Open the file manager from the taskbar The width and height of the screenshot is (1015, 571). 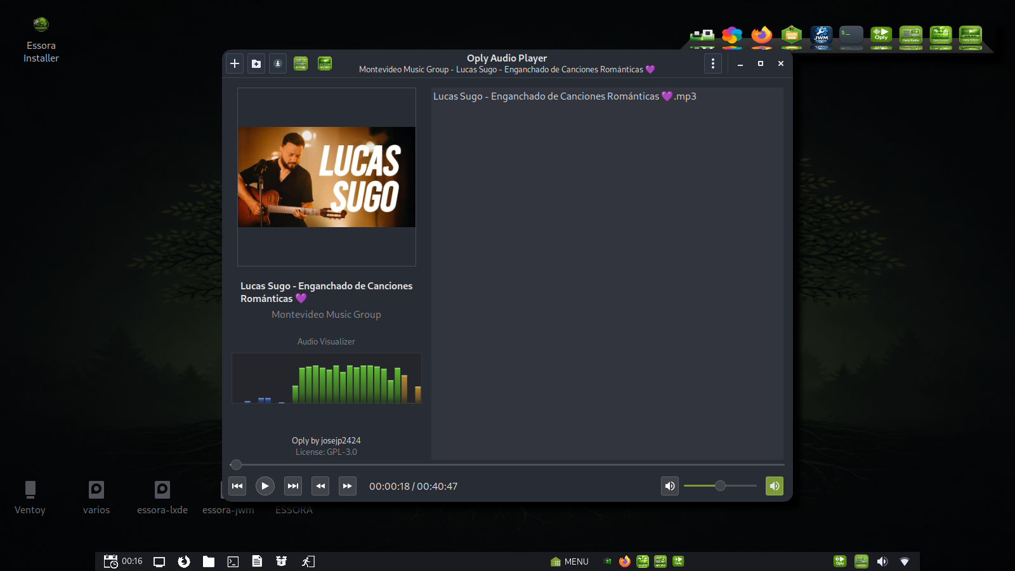click(209, 561)
